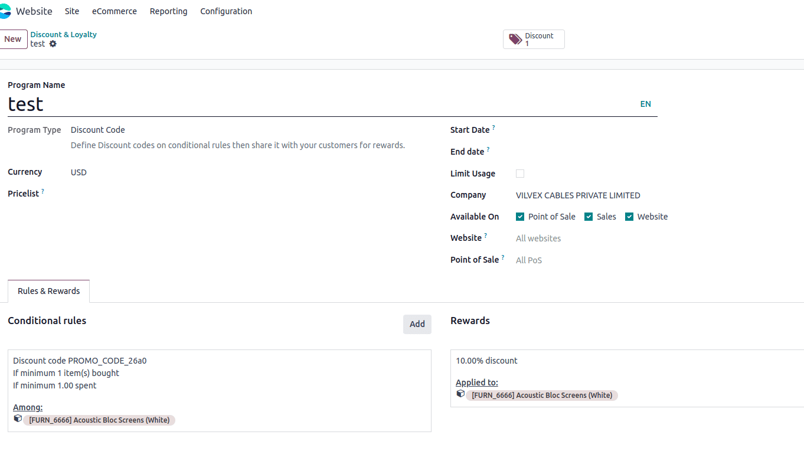Navigate back via Discount & Loyalty breadcrumb
The height and width of the screenshot is (451, 804).
(63, 34)
